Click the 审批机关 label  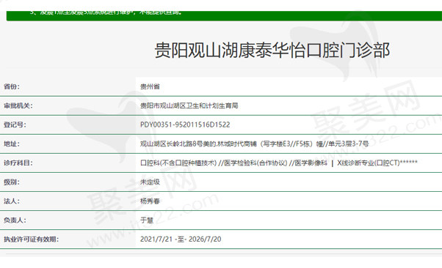(18, 105)
